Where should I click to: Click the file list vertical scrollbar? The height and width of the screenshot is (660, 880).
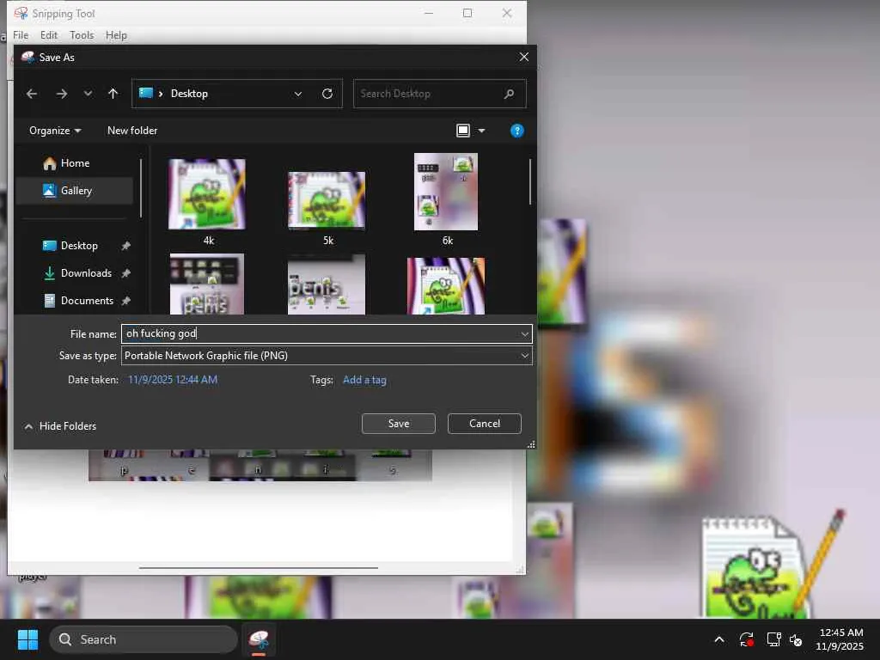pyautogui.click(x=529, y=182)
